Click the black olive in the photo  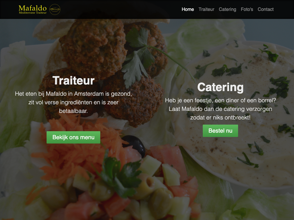coord(134,144)
